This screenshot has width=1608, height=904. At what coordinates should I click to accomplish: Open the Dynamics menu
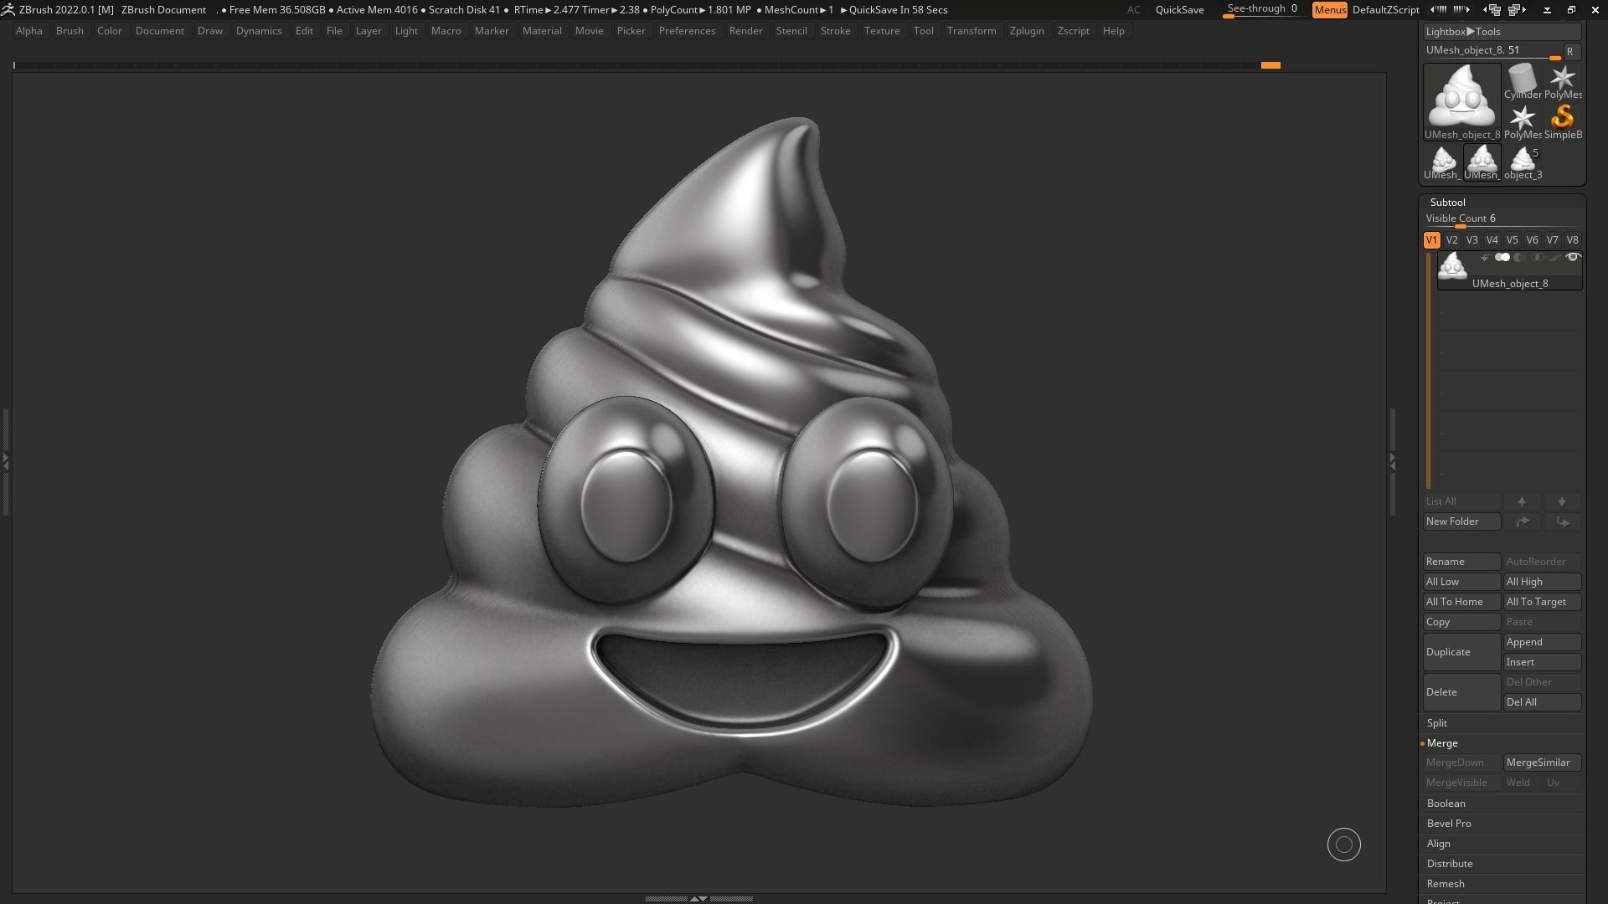259,31
